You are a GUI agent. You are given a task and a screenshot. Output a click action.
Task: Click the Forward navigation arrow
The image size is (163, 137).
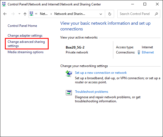pyautogui.click(x=12, y=14)
